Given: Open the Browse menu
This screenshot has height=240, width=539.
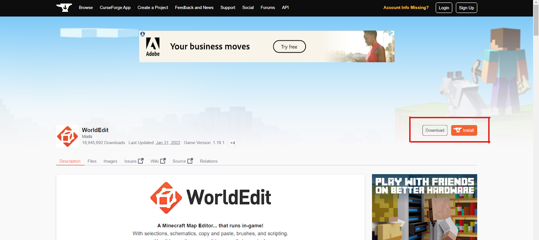Looking at the screenshot, I should (86, 7).
